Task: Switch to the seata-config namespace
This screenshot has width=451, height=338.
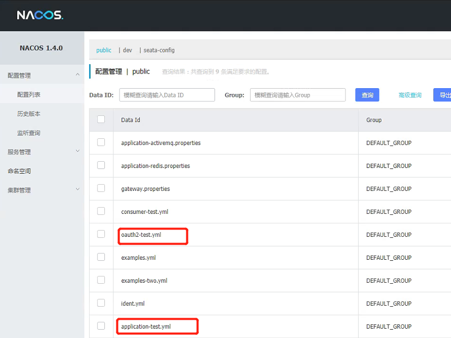Action: (159, 50)
